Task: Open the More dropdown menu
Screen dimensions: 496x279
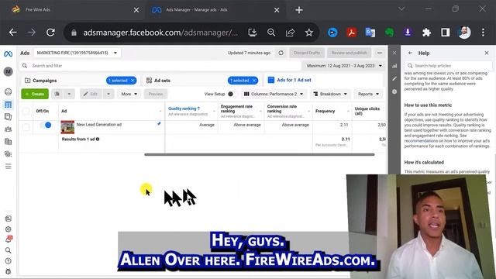Action: 129,94
